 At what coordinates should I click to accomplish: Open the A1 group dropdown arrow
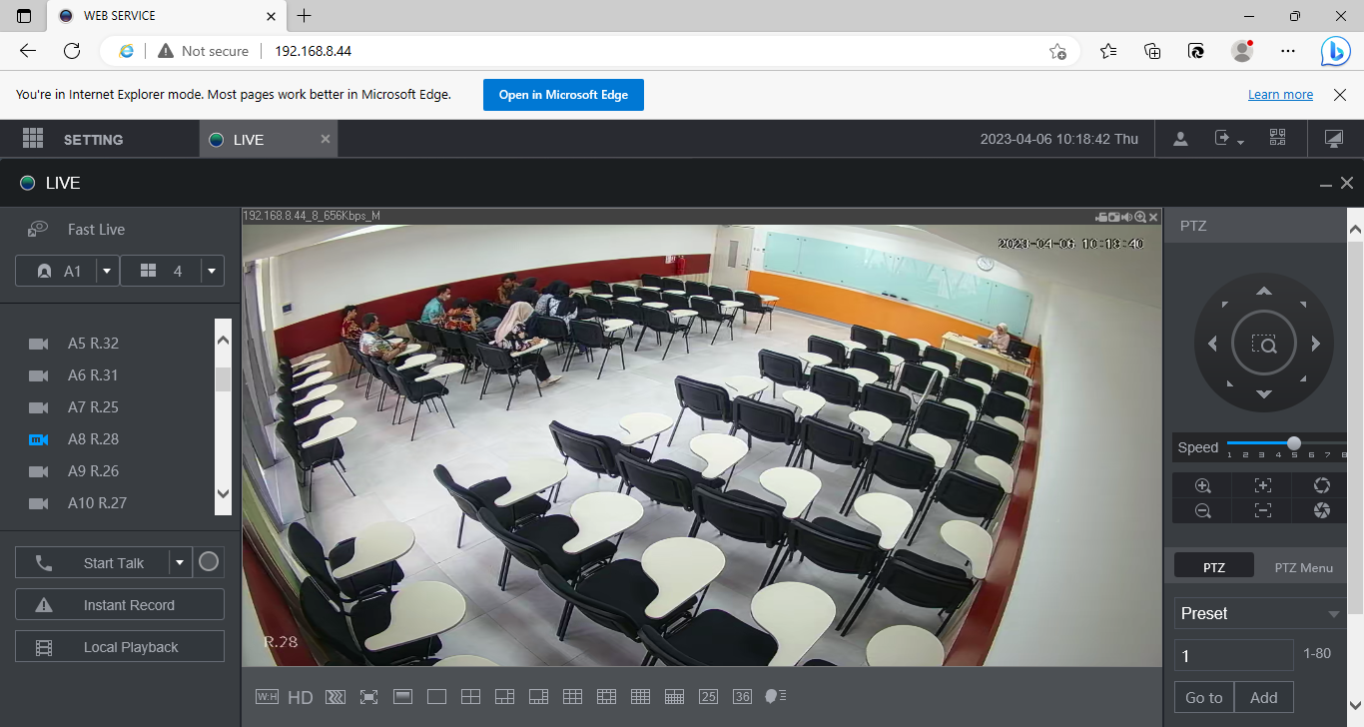[108, 271]
